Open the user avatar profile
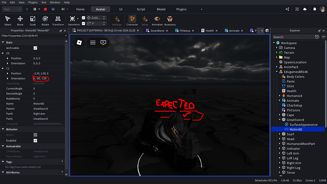The image size is (327, 184). 322,9
